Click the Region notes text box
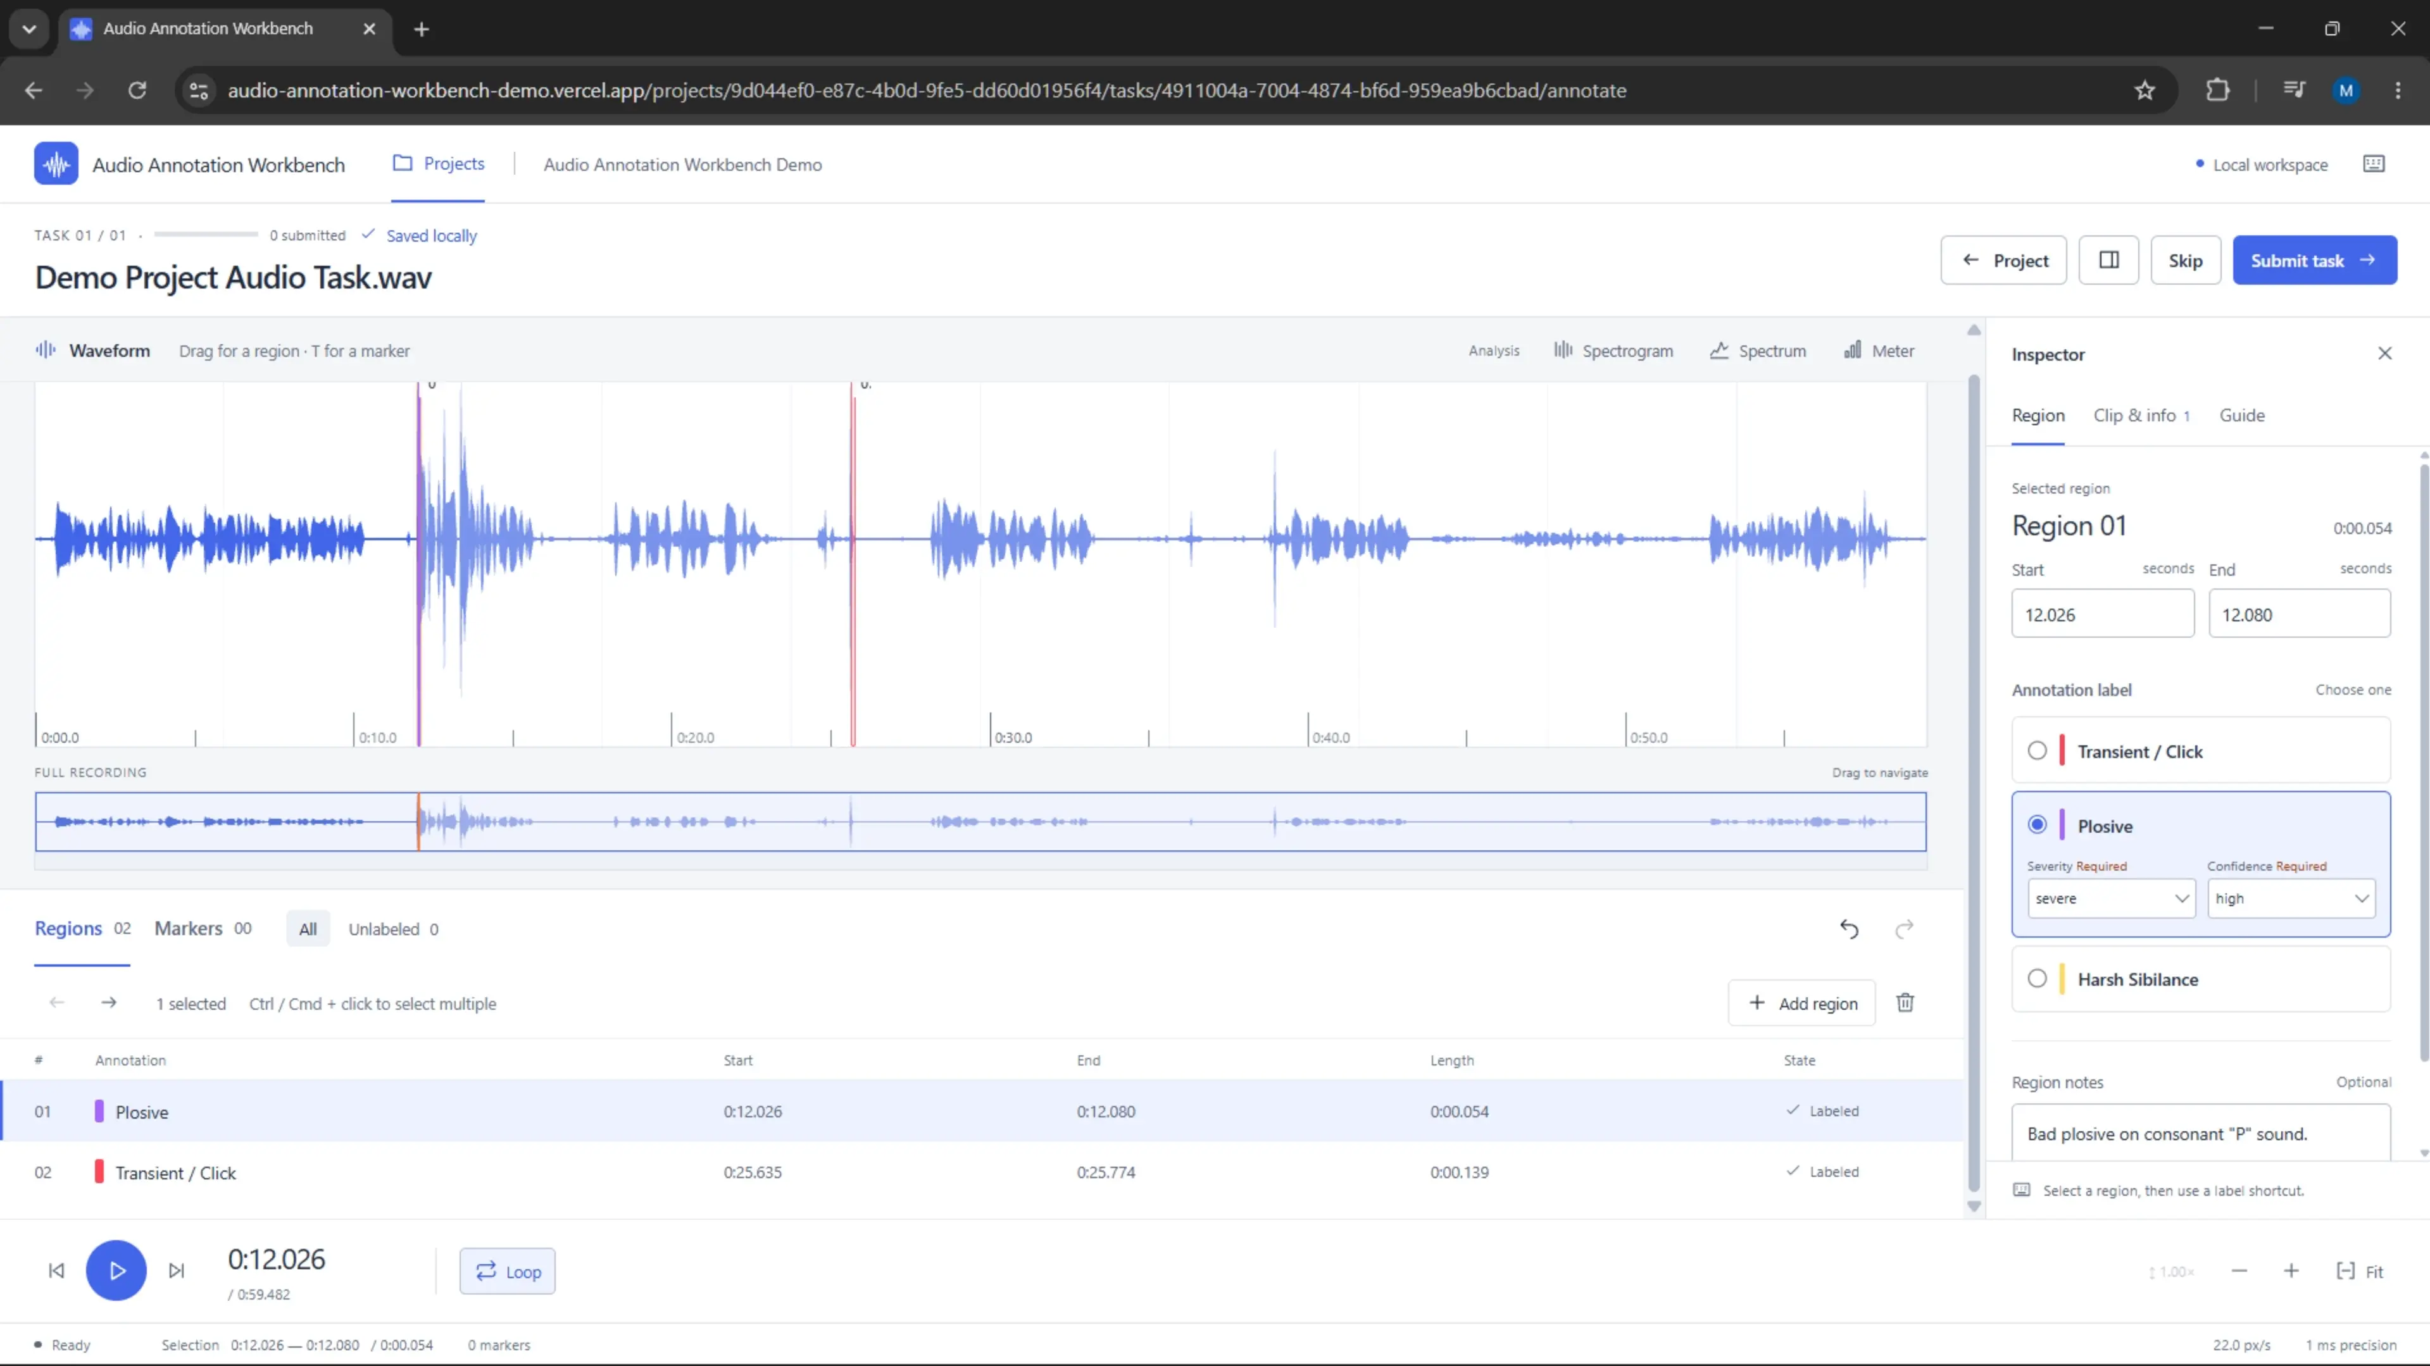Viewport: 2430px width, 1366px height. click(x=2201, y=1133)
